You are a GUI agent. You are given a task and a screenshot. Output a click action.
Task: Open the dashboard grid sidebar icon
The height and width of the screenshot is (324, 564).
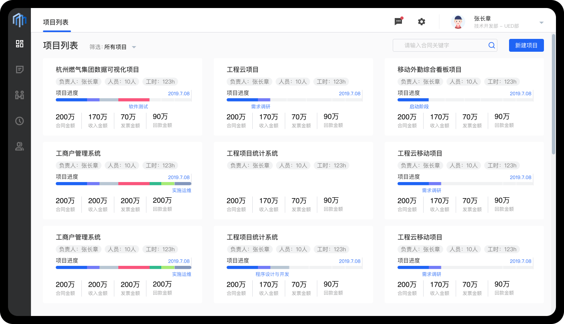19,44
